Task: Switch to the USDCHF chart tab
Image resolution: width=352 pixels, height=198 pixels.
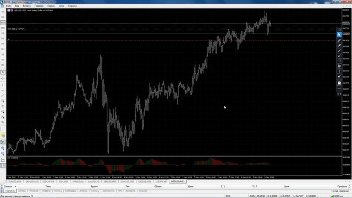Action: tap(48, 182)
